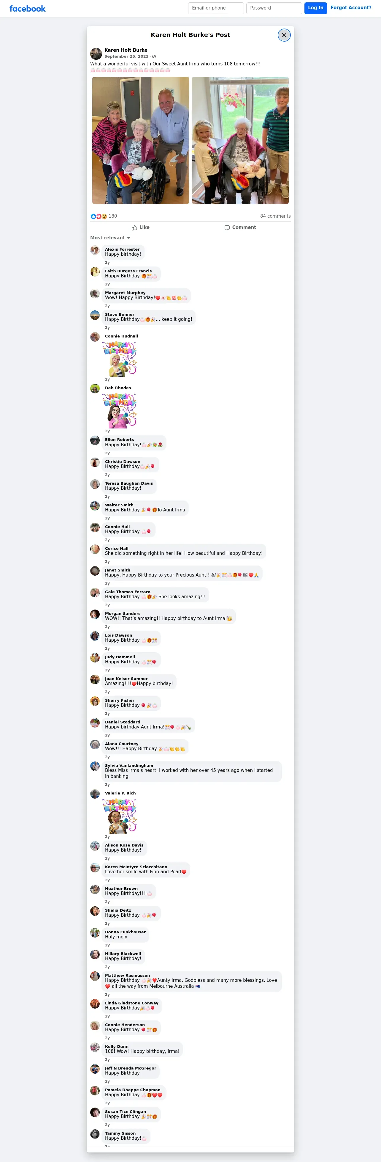Click the Log In button

pos(315,8)
